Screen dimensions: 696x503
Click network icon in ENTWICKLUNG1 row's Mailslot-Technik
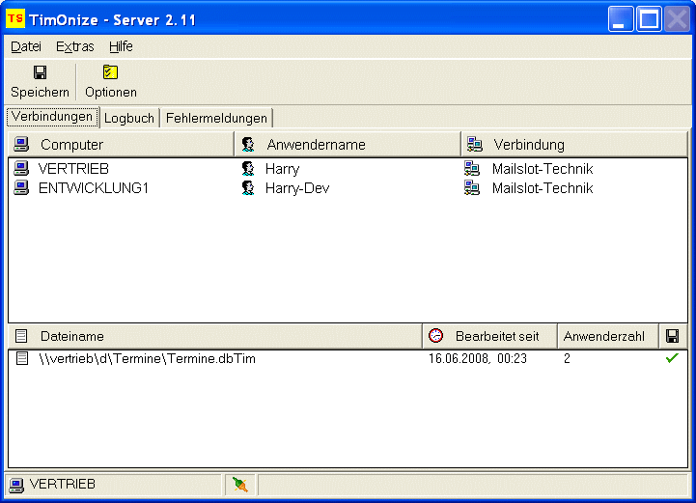472,187
